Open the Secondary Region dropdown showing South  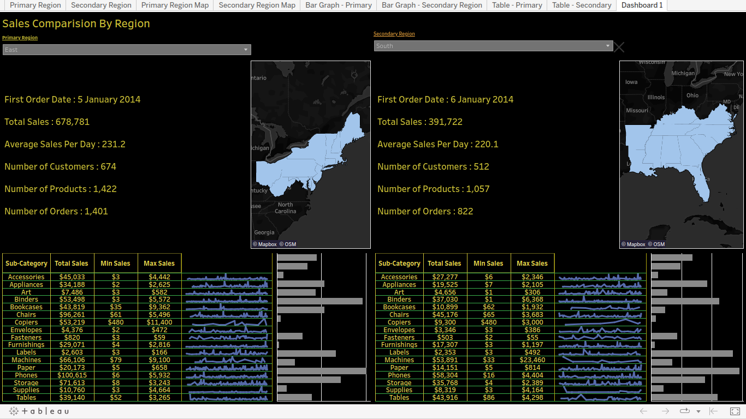coord(493,46)
